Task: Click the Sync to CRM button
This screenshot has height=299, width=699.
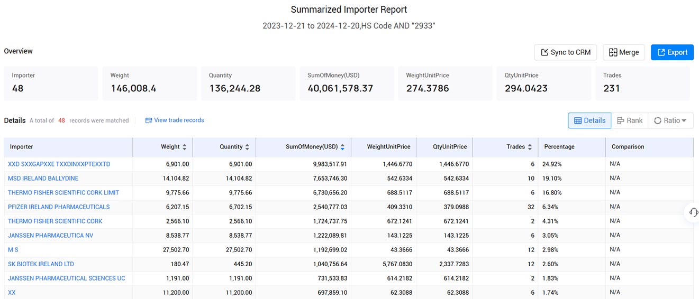Action: pos(566,52)
